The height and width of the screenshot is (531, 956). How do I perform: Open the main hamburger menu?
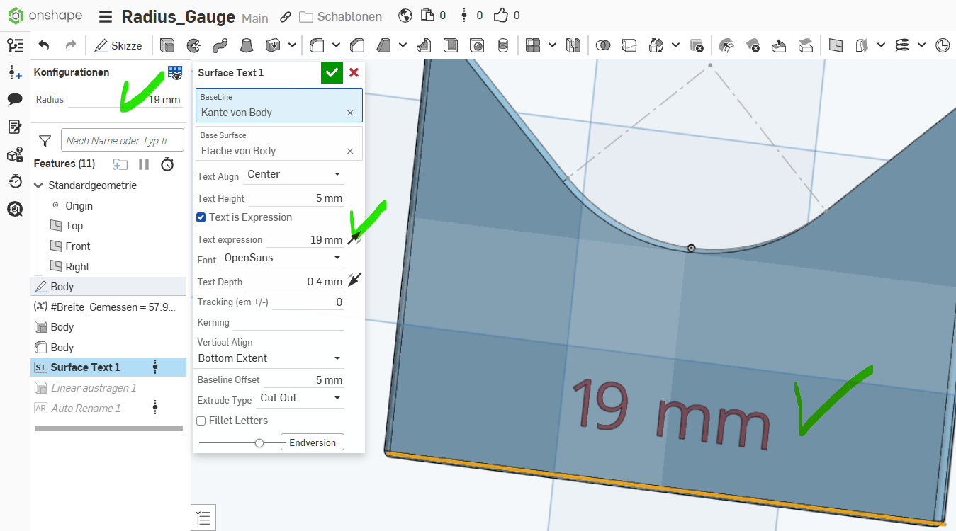click(x=105, y=17)
